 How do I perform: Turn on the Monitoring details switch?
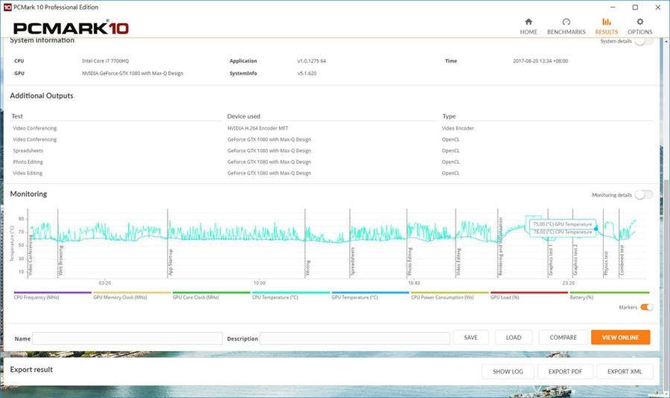643,195
